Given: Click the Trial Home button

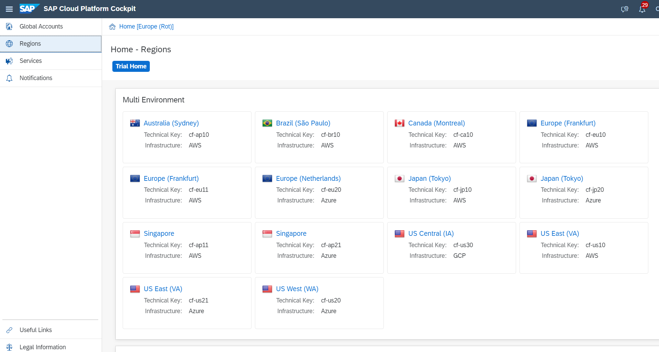Looking at the screenshot, I should pos(131,66).
